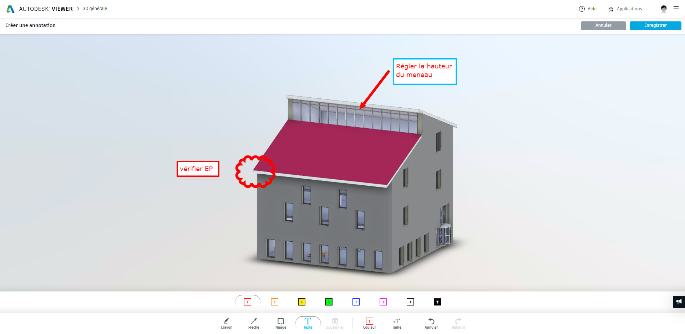Choose the green text color option
Screen dimensions: 685x334
(x=329, y=302)
